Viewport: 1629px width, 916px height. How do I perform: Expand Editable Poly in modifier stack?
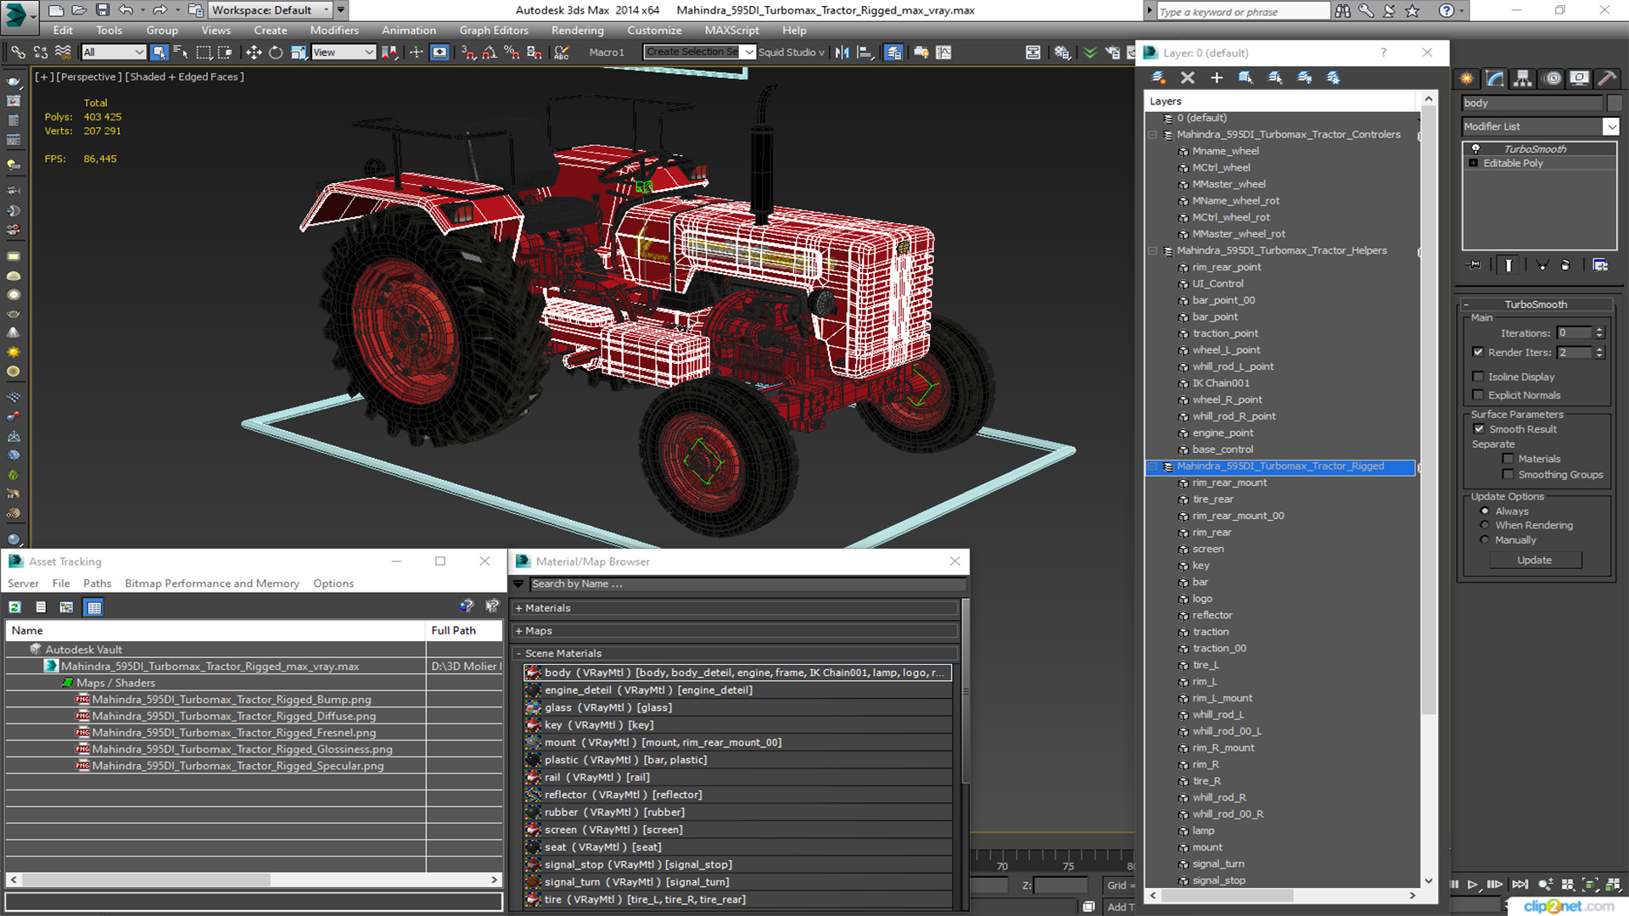(x=1474, y=163)
